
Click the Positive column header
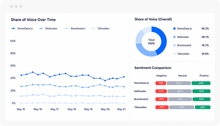[x=204, y=76]
